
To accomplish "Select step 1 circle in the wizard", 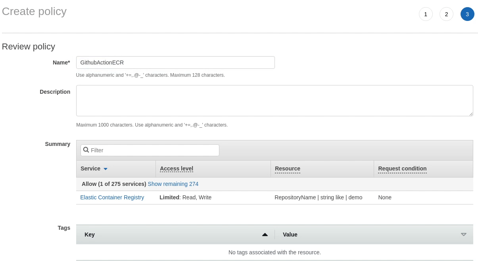I will 426,14.
